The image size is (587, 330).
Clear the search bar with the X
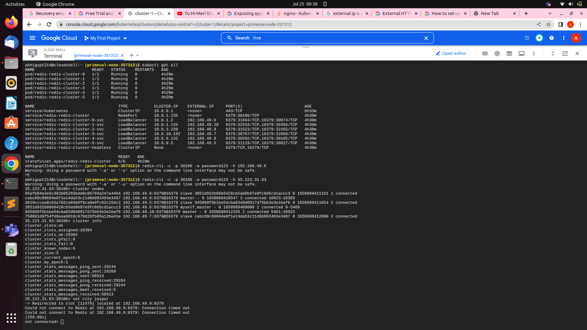pyautogui.click(x=426, y=38)
